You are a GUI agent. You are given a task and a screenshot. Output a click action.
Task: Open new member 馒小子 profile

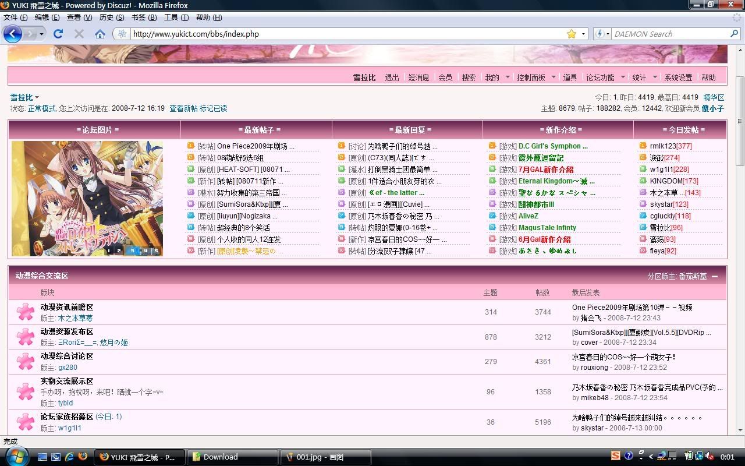712,108
